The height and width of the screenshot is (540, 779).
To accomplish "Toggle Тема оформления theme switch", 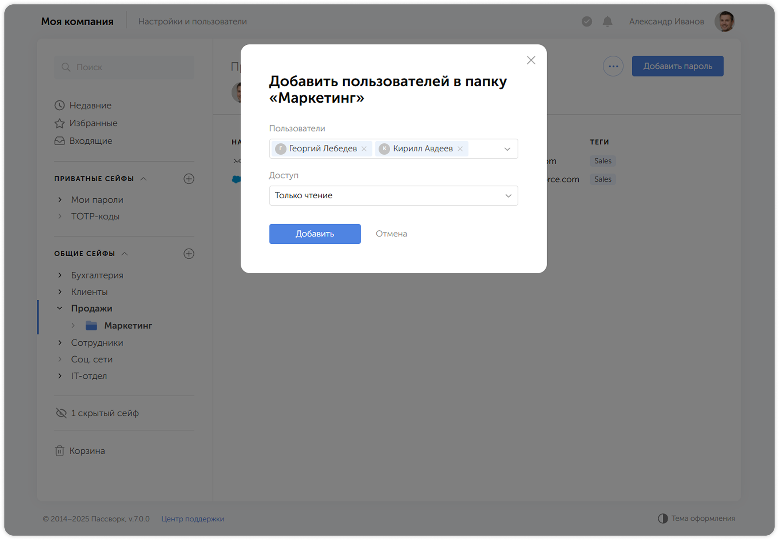I will [696, 518].
